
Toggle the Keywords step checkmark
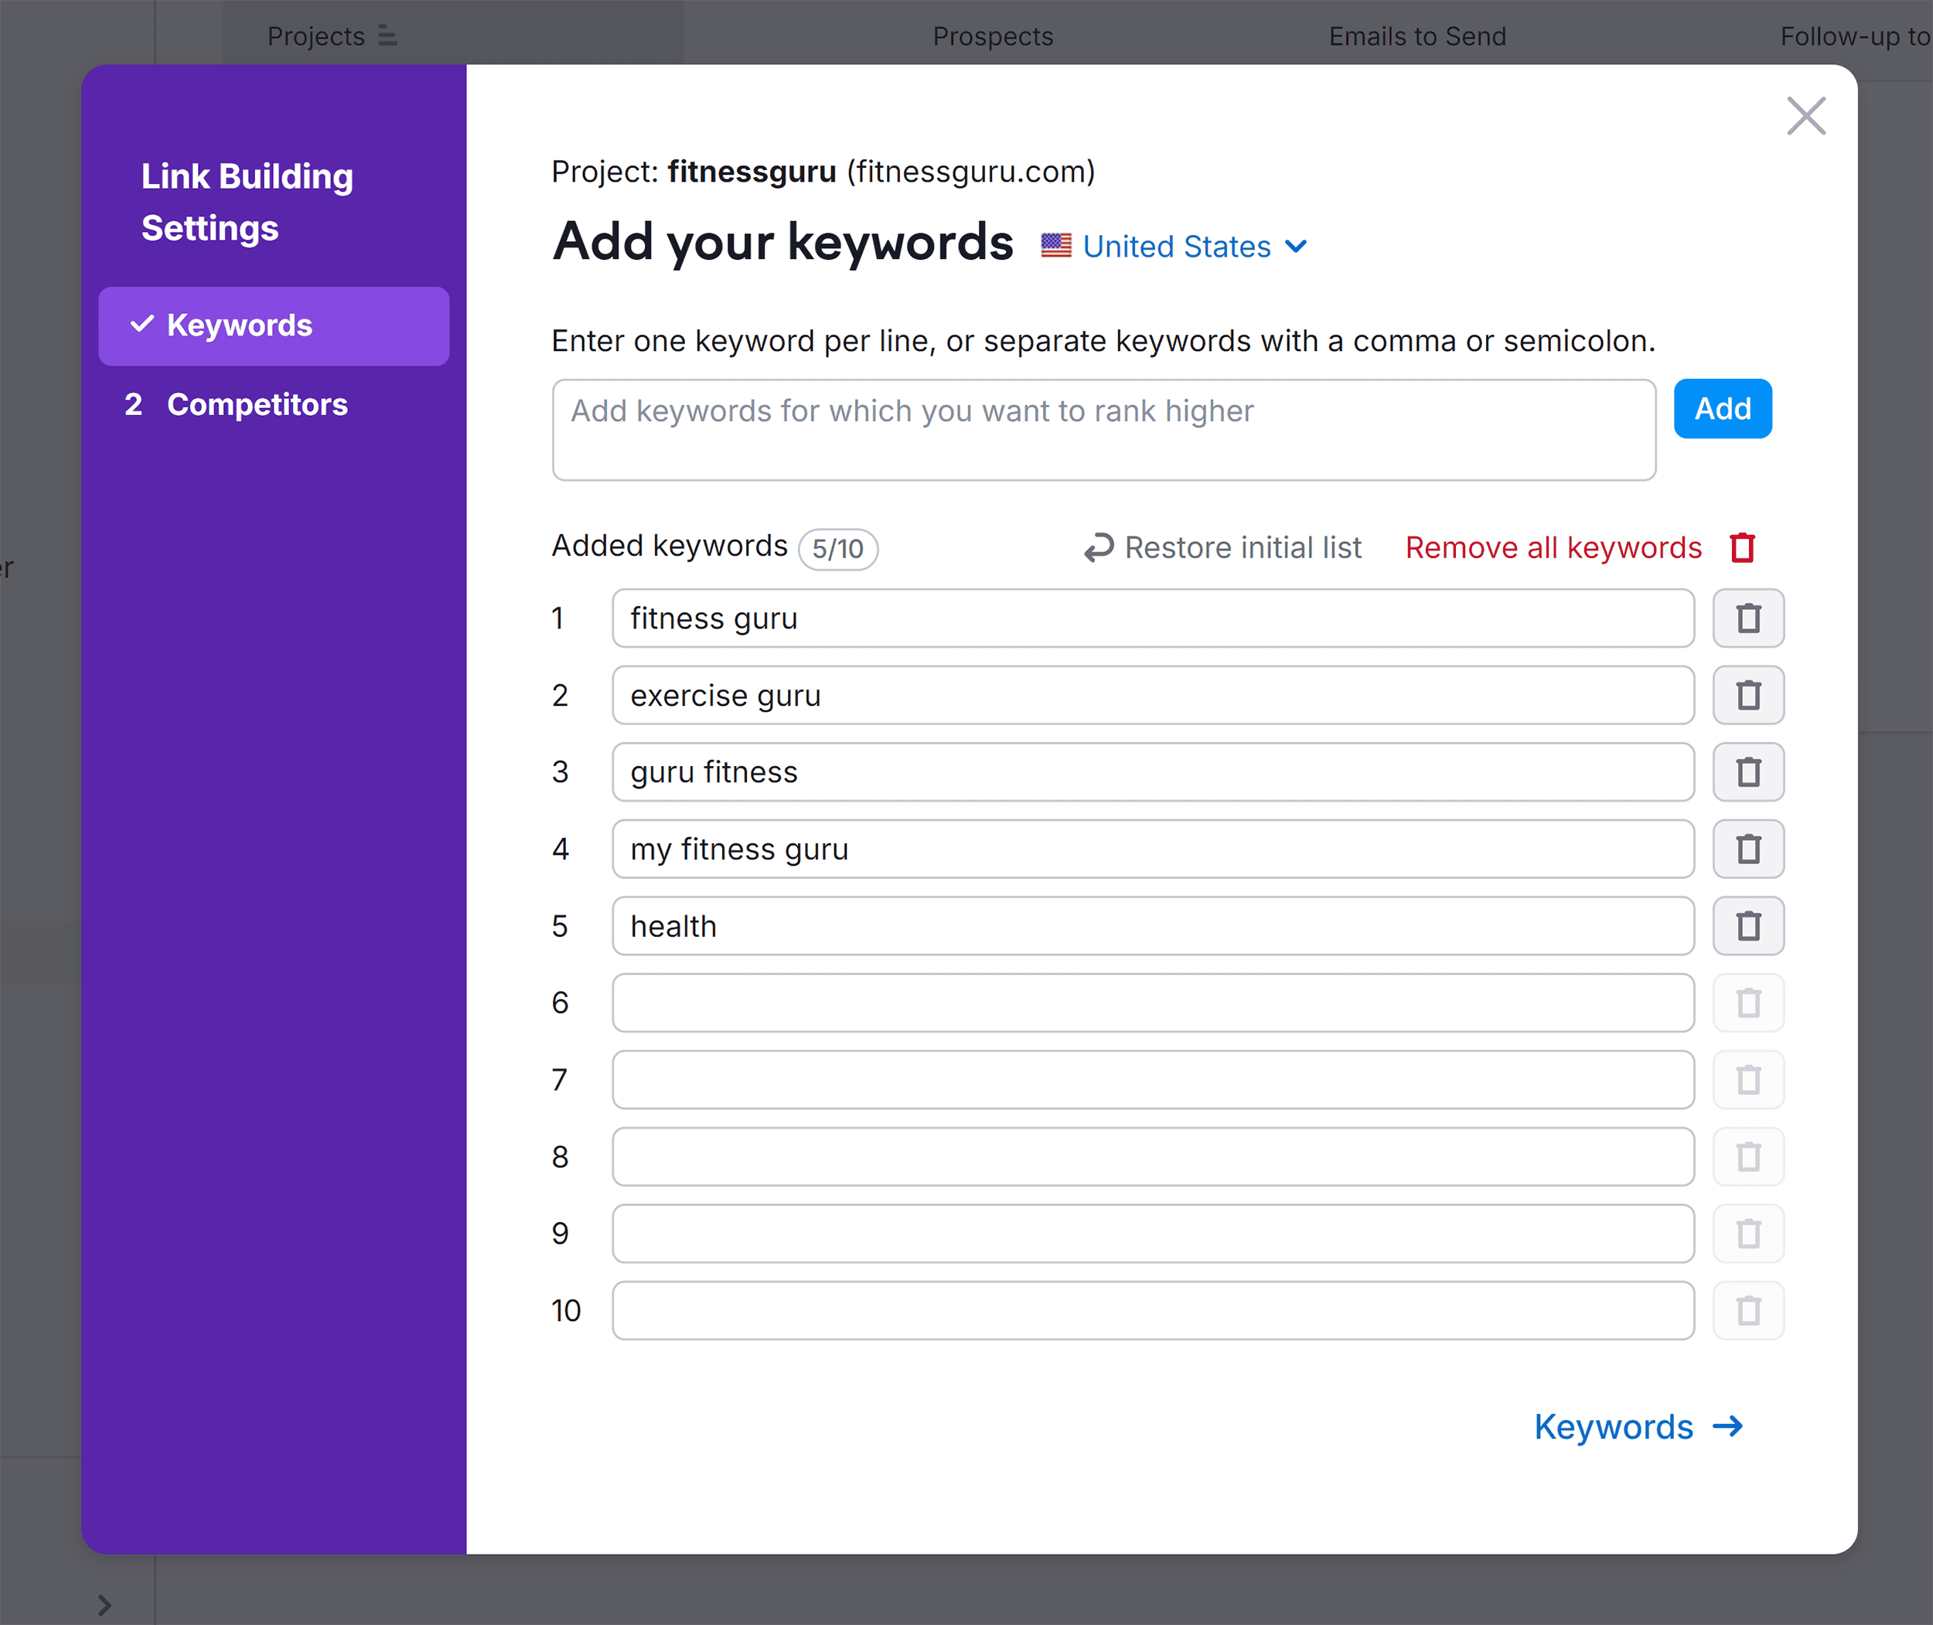click(141, 324)
